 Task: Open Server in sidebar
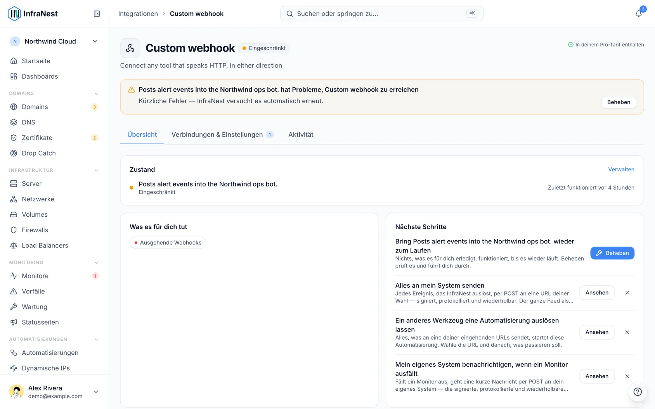[x=54, y=183]
